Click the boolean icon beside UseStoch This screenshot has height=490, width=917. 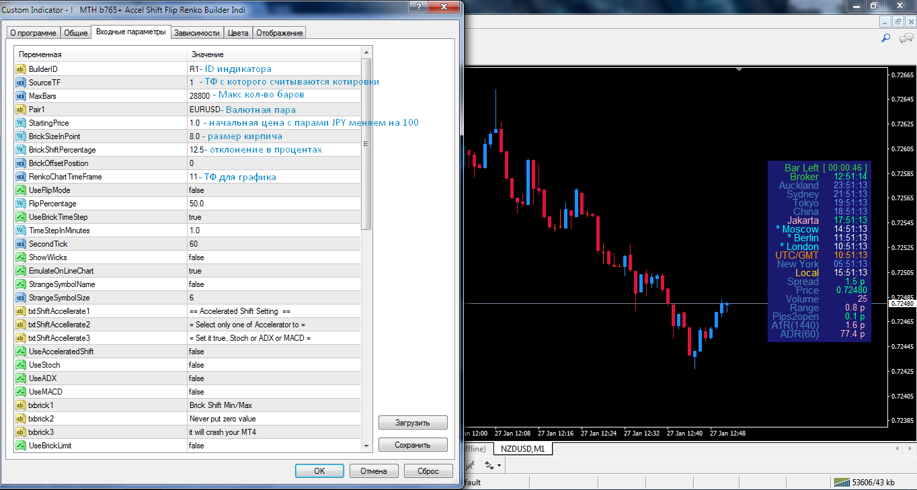(20, 365)
